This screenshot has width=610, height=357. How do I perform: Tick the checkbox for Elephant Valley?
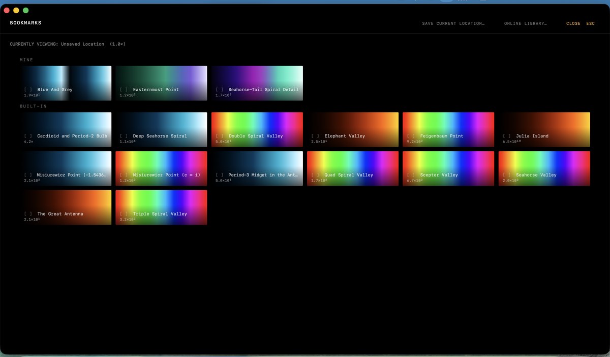pyautogui.click(x=315, y=136)
